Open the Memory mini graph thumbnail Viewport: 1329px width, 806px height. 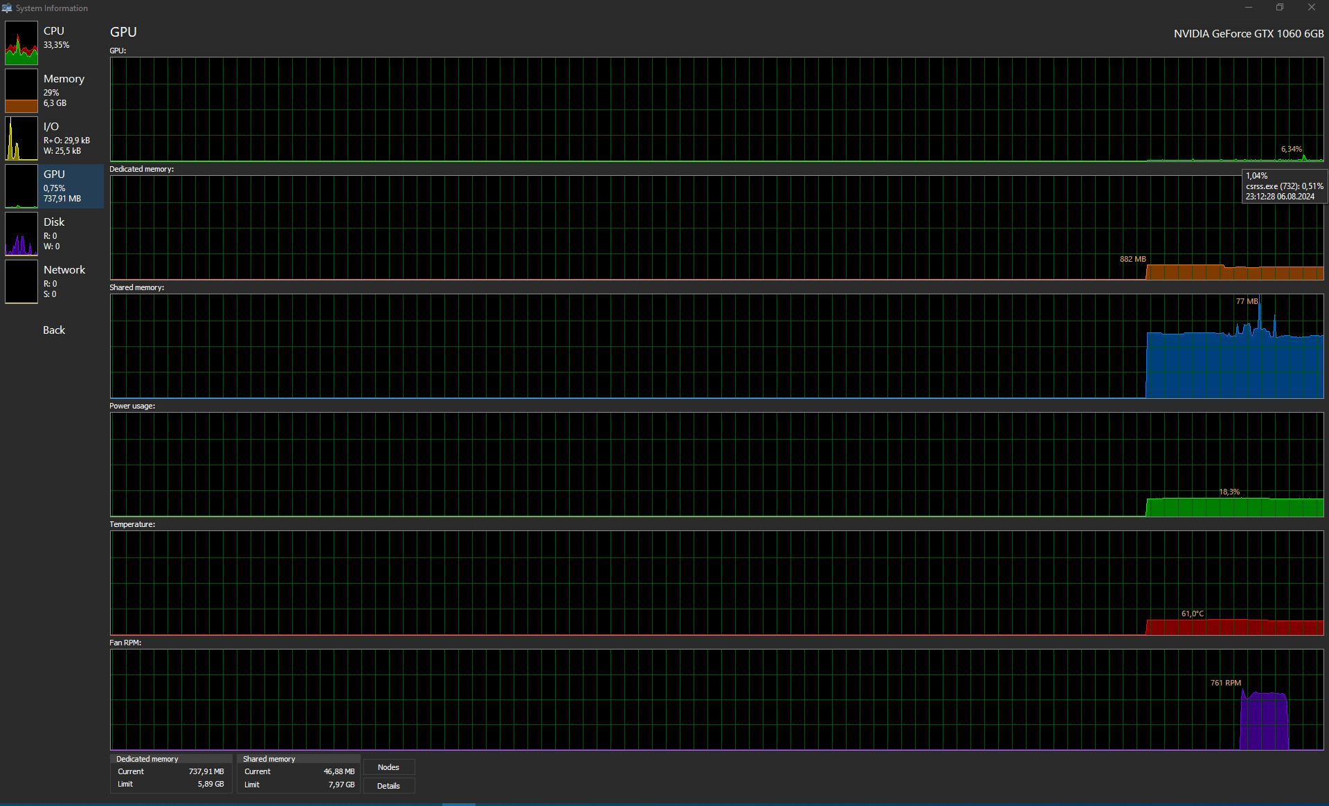[x=21, y=91]
